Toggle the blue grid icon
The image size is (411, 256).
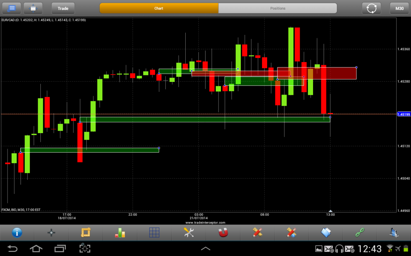tap(154, 232)
